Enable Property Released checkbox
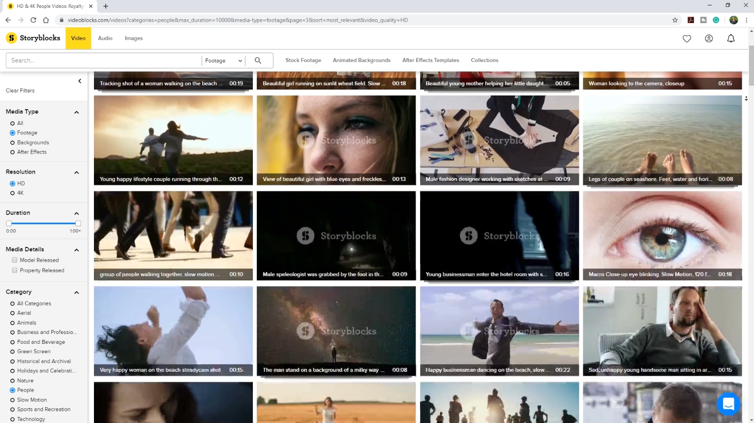 click(15, 271)
